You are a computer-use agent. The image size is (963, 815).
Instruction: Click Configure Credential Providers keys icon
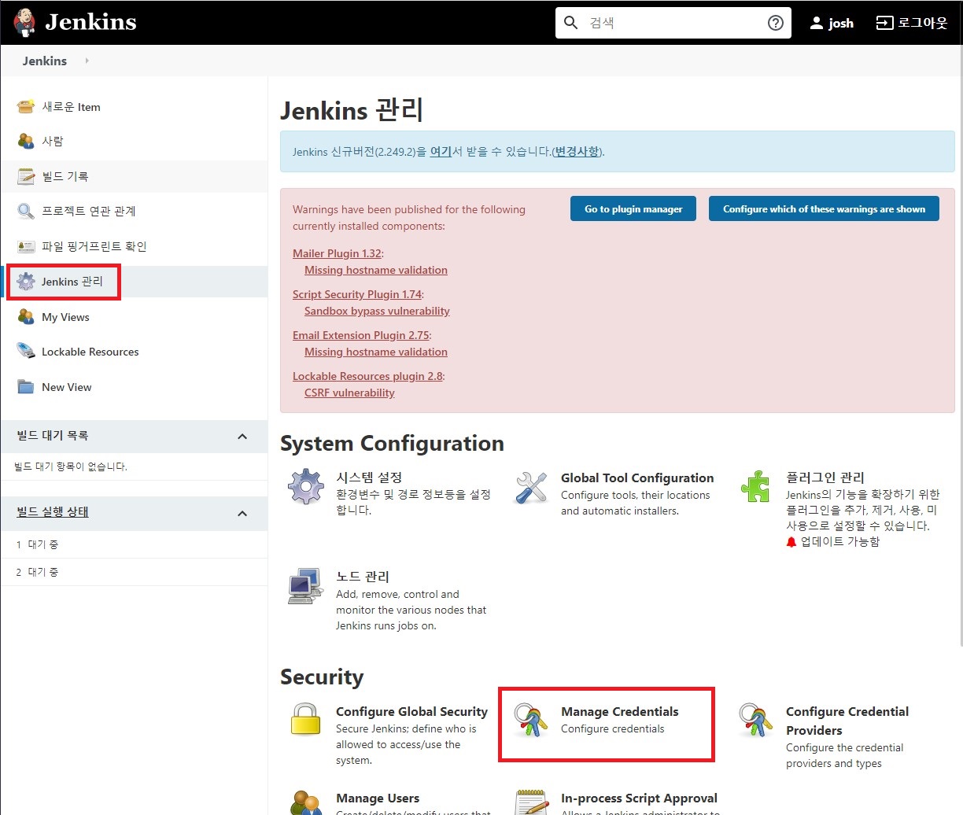click(756, 720)
